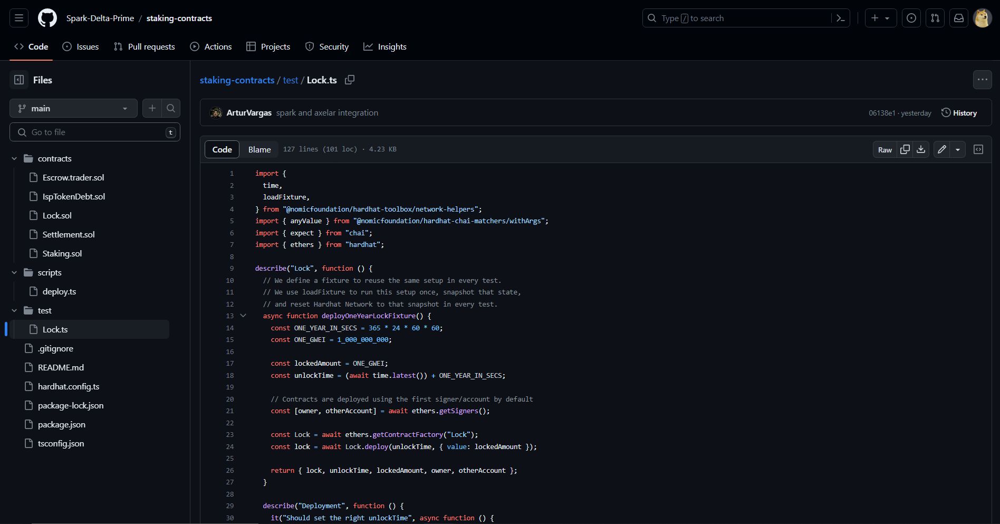The width and height of the screenshot is (1000, 524).
Task: Open commit message spark and axelar integration
Action: tap(327, 112)
